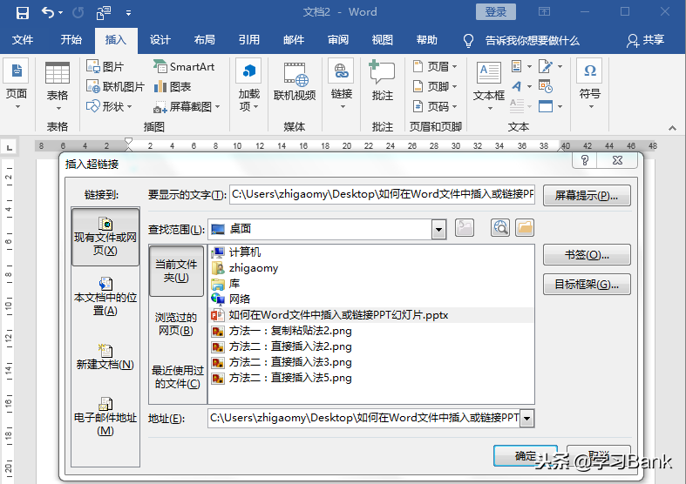The image size is (686, 484).
Task: Select 方法一：复制粘贴法2.png file
Action: (x=372, y=331)
